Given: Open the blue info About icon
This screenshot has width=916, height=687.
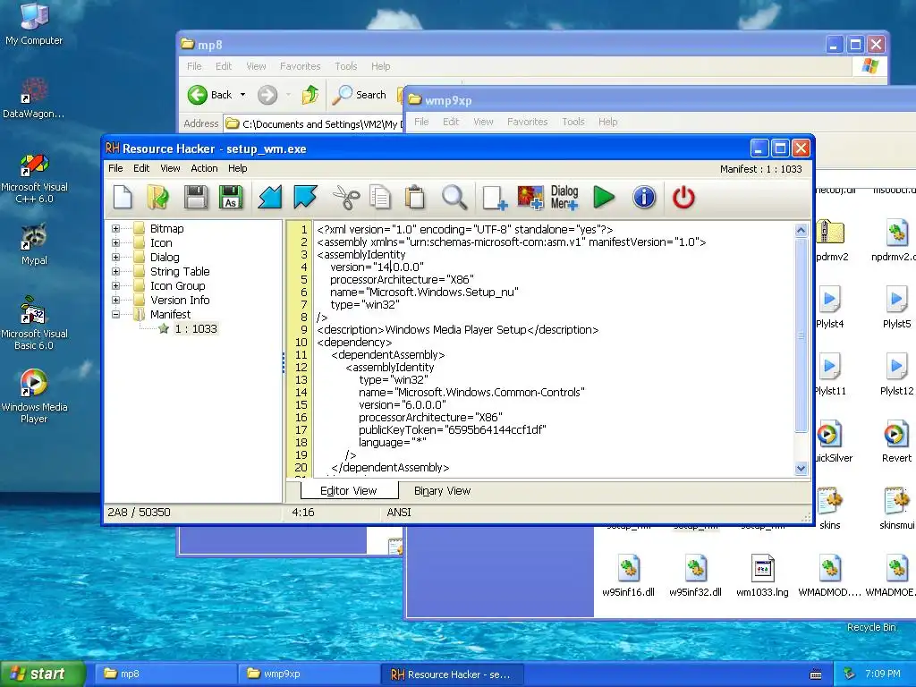Looking at the screenshot, I should pyautogui.click(x=644, y=197).
